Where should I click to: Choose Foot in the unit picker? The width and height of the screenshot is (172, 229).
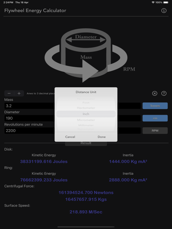86,103
